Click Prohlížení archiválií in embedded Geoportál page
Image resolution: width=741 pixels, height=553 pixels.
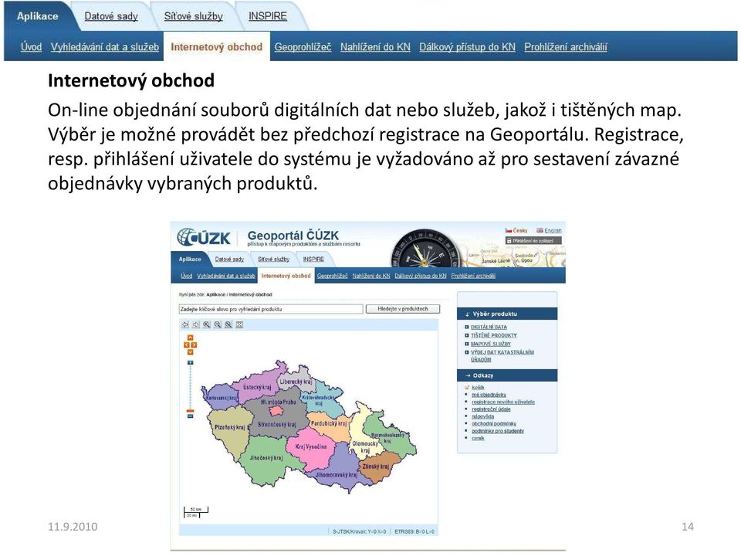coord(473,276)
